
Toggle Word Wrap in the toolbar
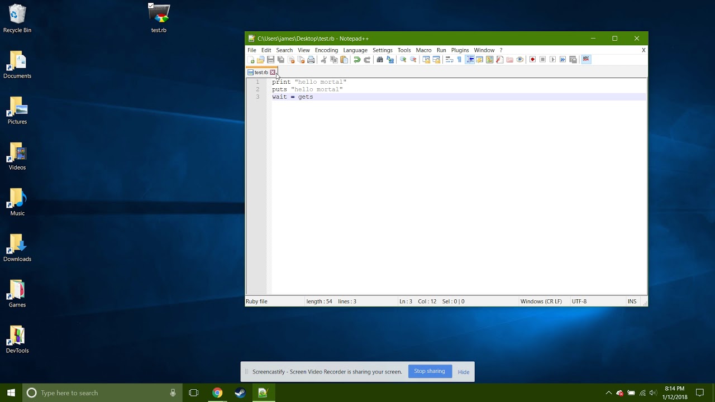click(x=449, y=60)
